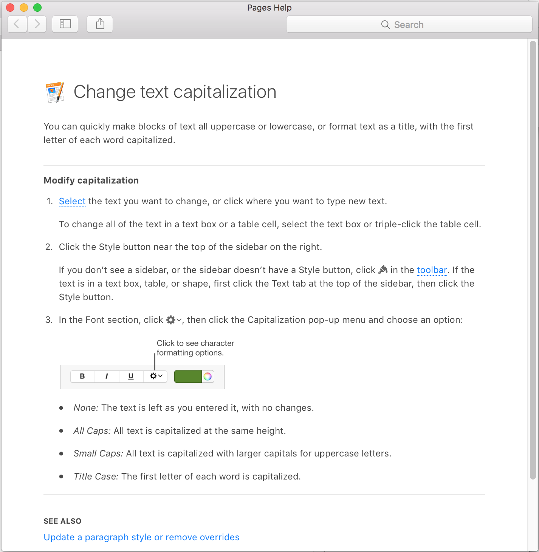Open the color wheel picker
Screen dimensions: 539x552
click(x=208, y=376)
